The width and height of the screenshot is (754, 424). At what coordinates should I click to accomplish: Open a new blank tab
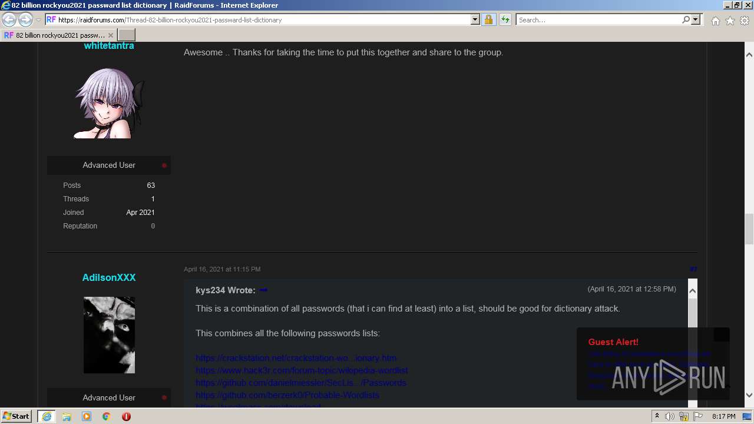[126, 35]
